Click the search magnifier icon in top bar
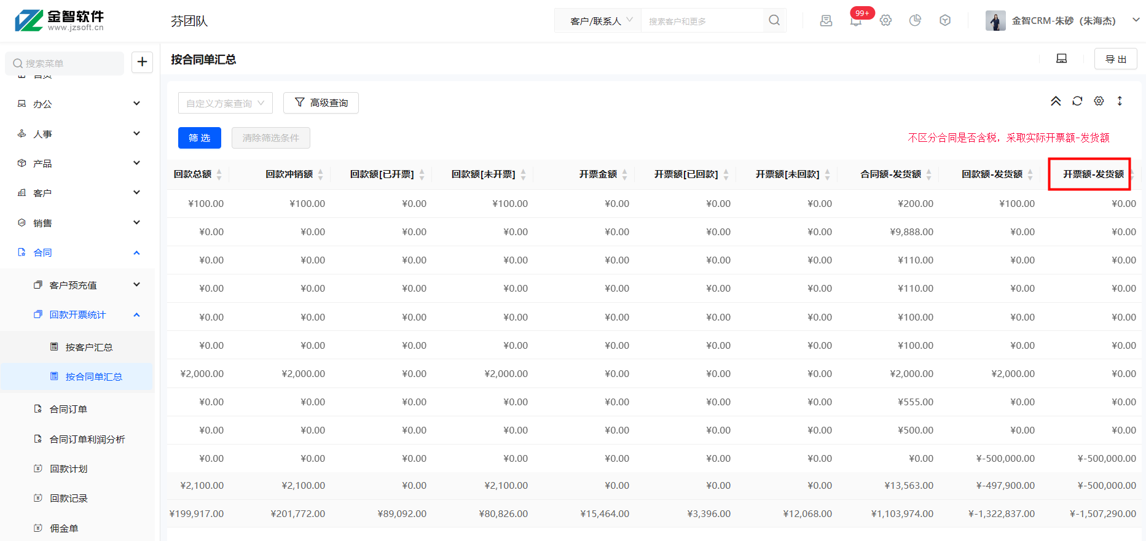 tap(774, 20)
